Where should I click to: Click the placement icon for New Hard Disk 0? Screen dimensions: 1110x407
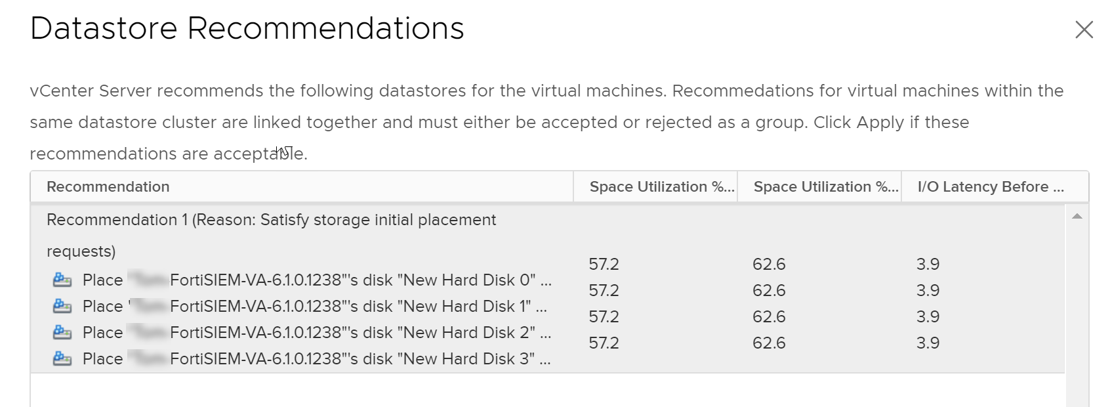(x=62, y=280)
